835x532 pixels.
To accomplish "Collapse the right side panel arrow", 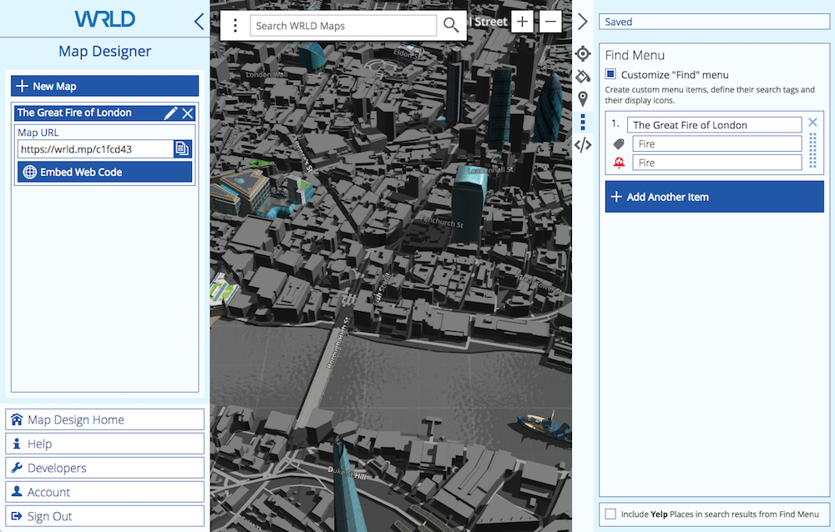I will click(x=583, y=22).
